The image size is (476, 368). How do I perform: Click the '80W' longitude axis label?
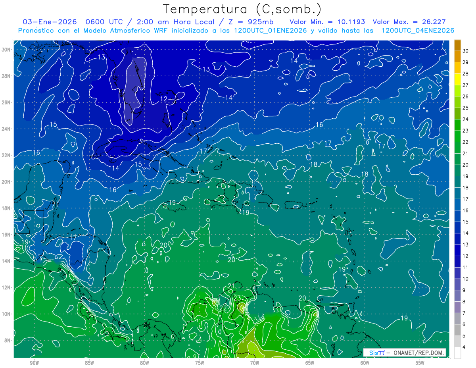point(144,363)
